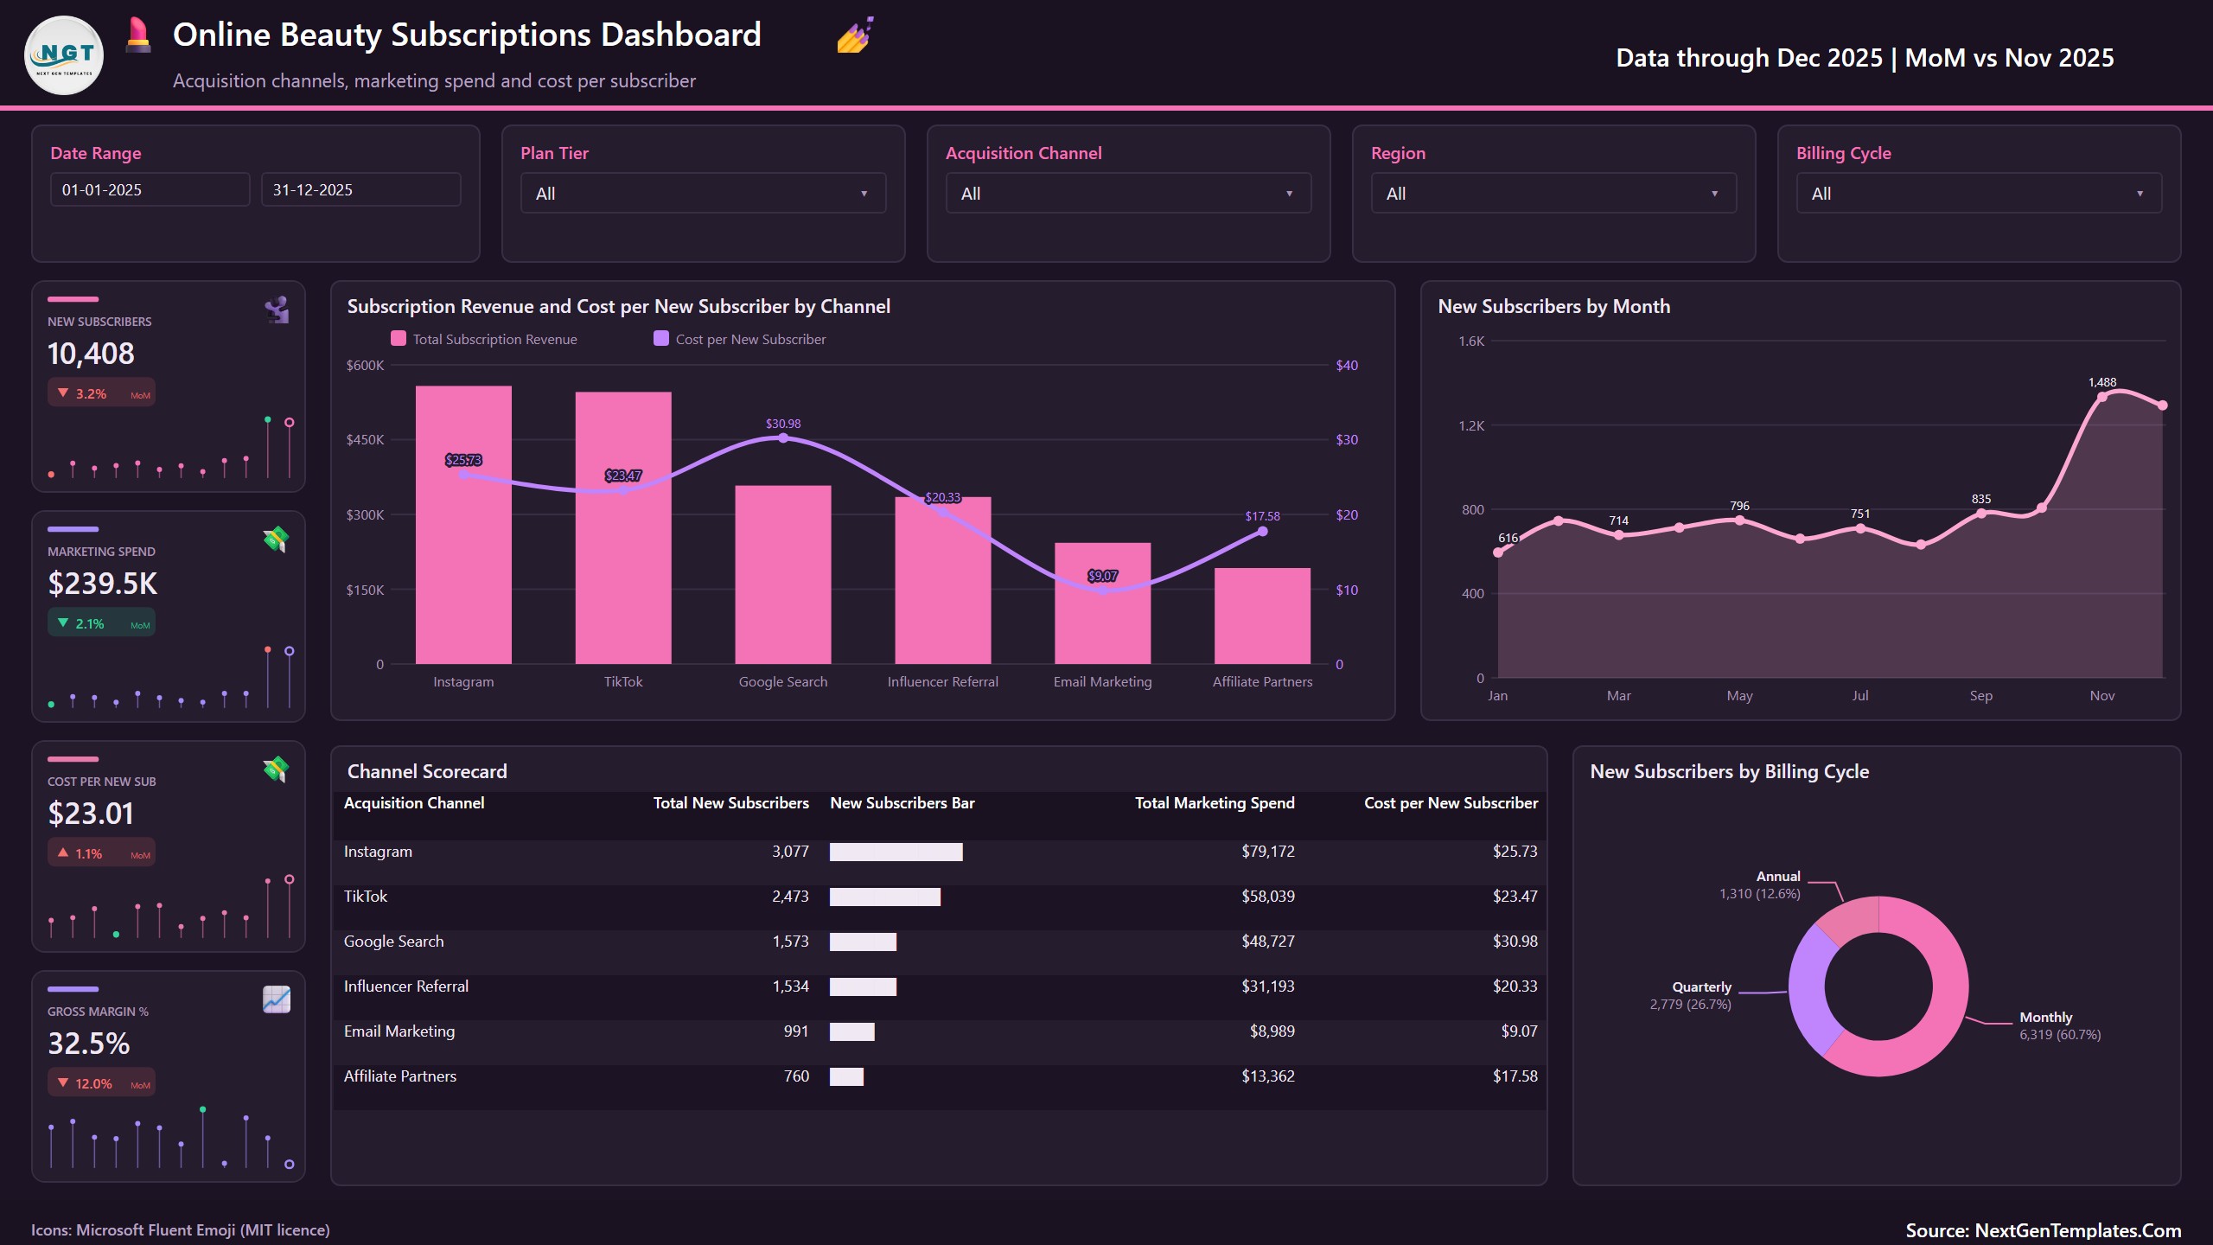Click the Channel Scorecard title
Image resolution: width=2213 pixels, height=1245 pixels.
coord(427,771)
